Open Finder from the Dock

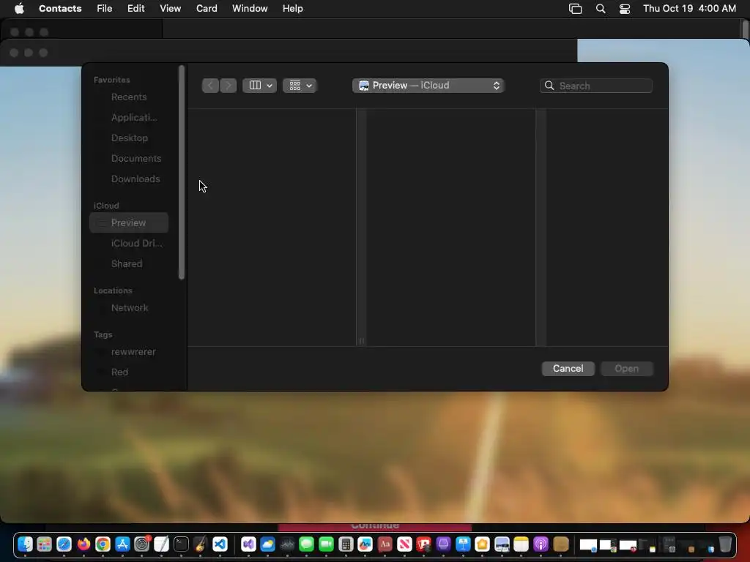(x=25, y=544)
